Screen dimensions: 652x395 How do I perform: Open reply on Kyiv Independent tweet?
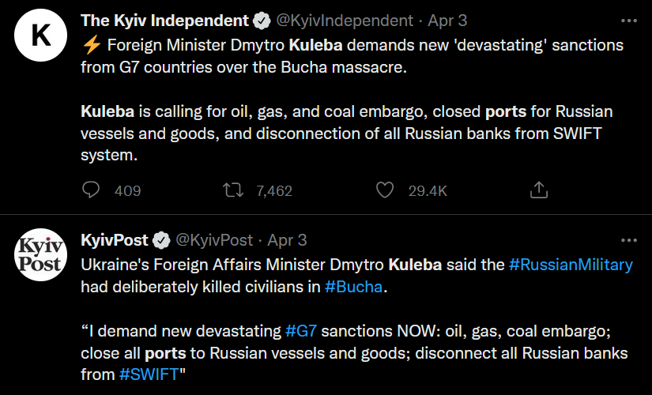point(91,190)
